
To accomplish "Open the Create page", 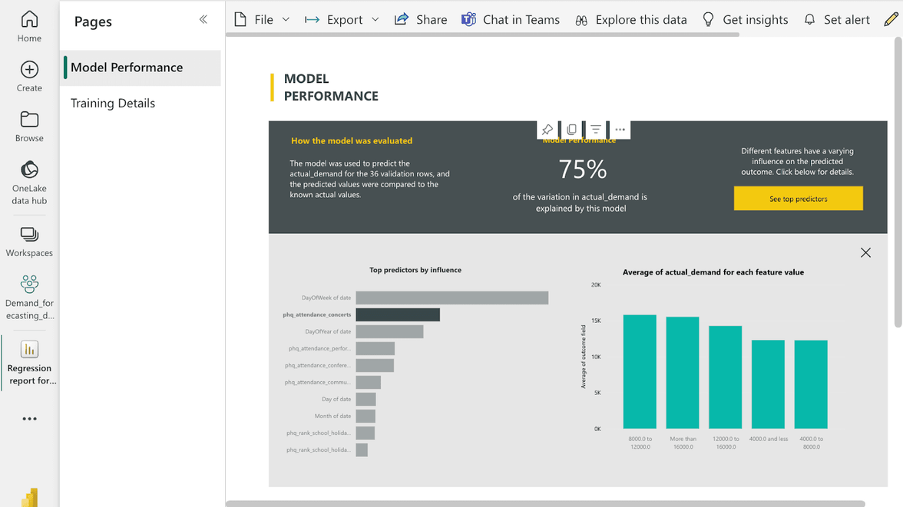I will point(28,75).
